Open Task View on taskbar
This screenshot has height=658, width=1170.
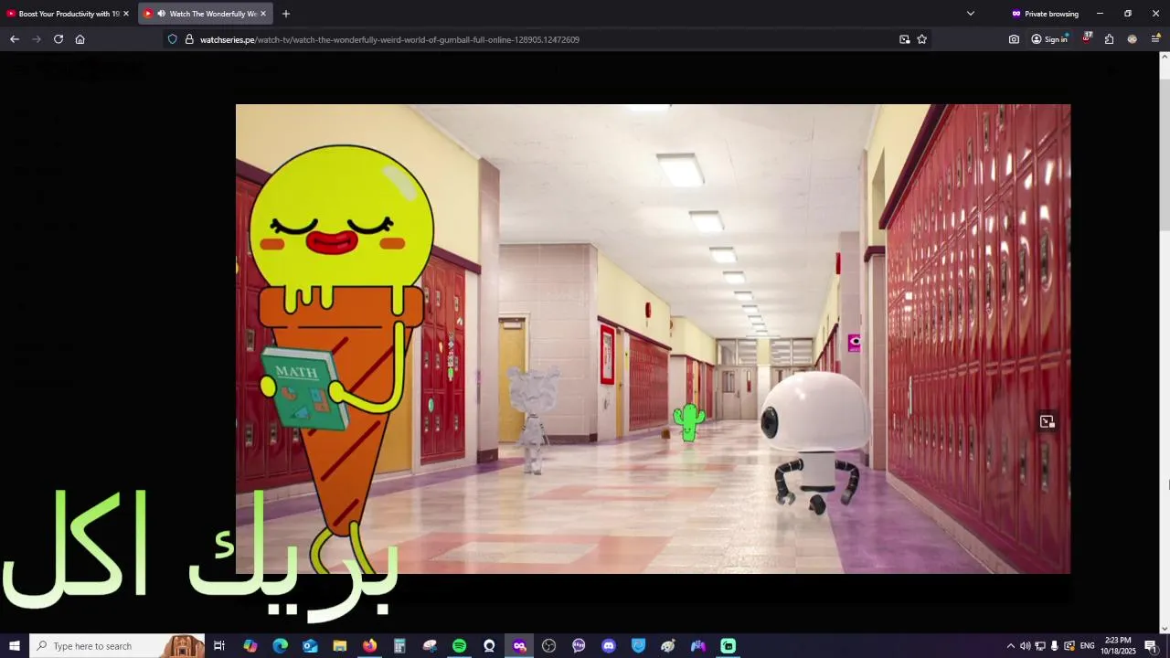point(219,646)
